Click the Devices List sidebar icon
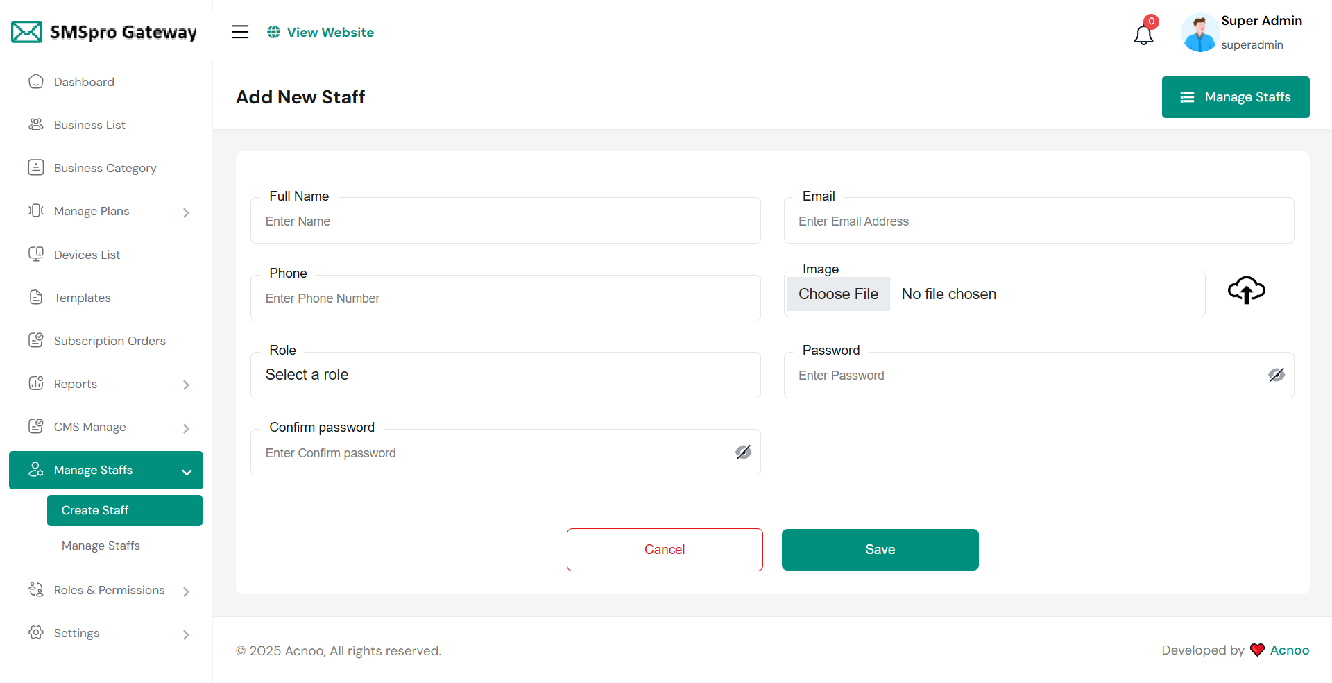 point(36,254)
